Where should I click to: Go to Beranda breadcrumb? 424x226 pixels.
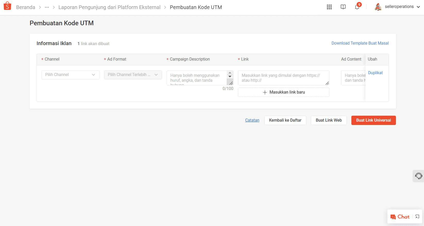pos(26,7)
